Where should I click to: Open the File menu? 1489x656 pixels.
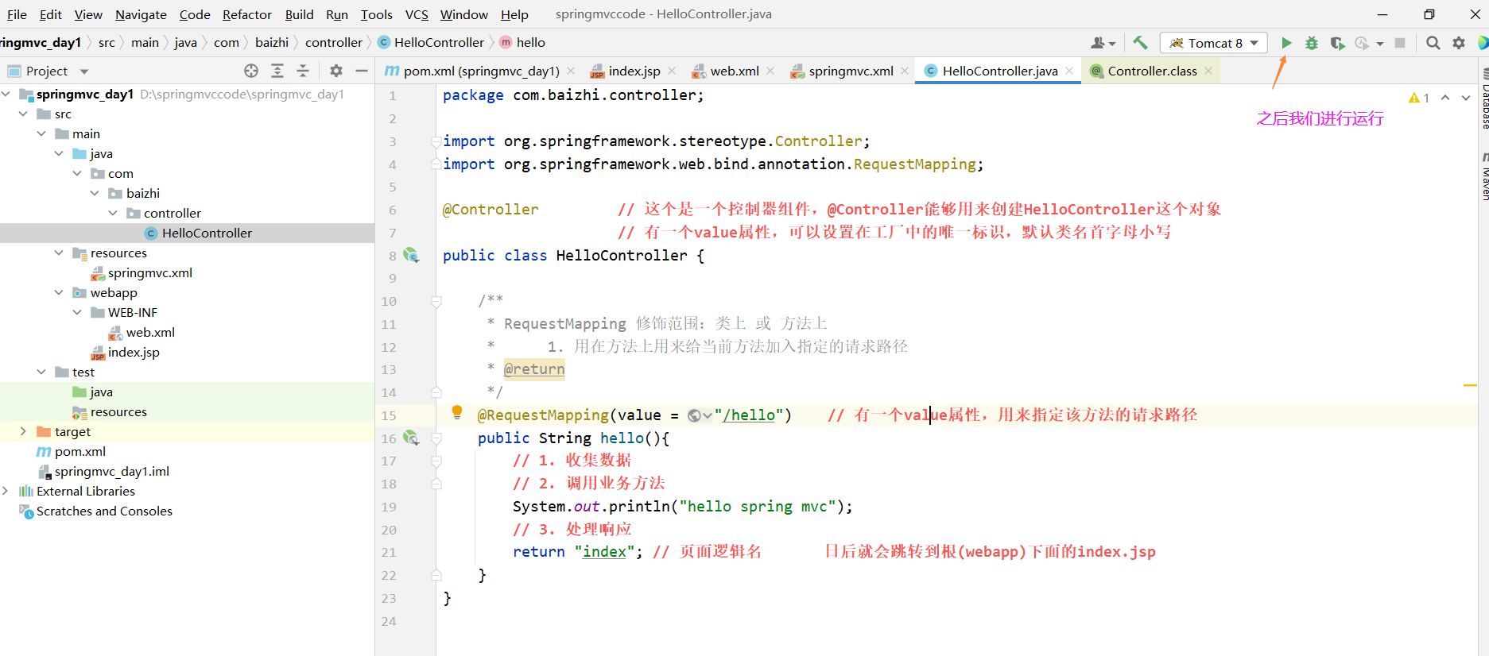pos(17,14)
